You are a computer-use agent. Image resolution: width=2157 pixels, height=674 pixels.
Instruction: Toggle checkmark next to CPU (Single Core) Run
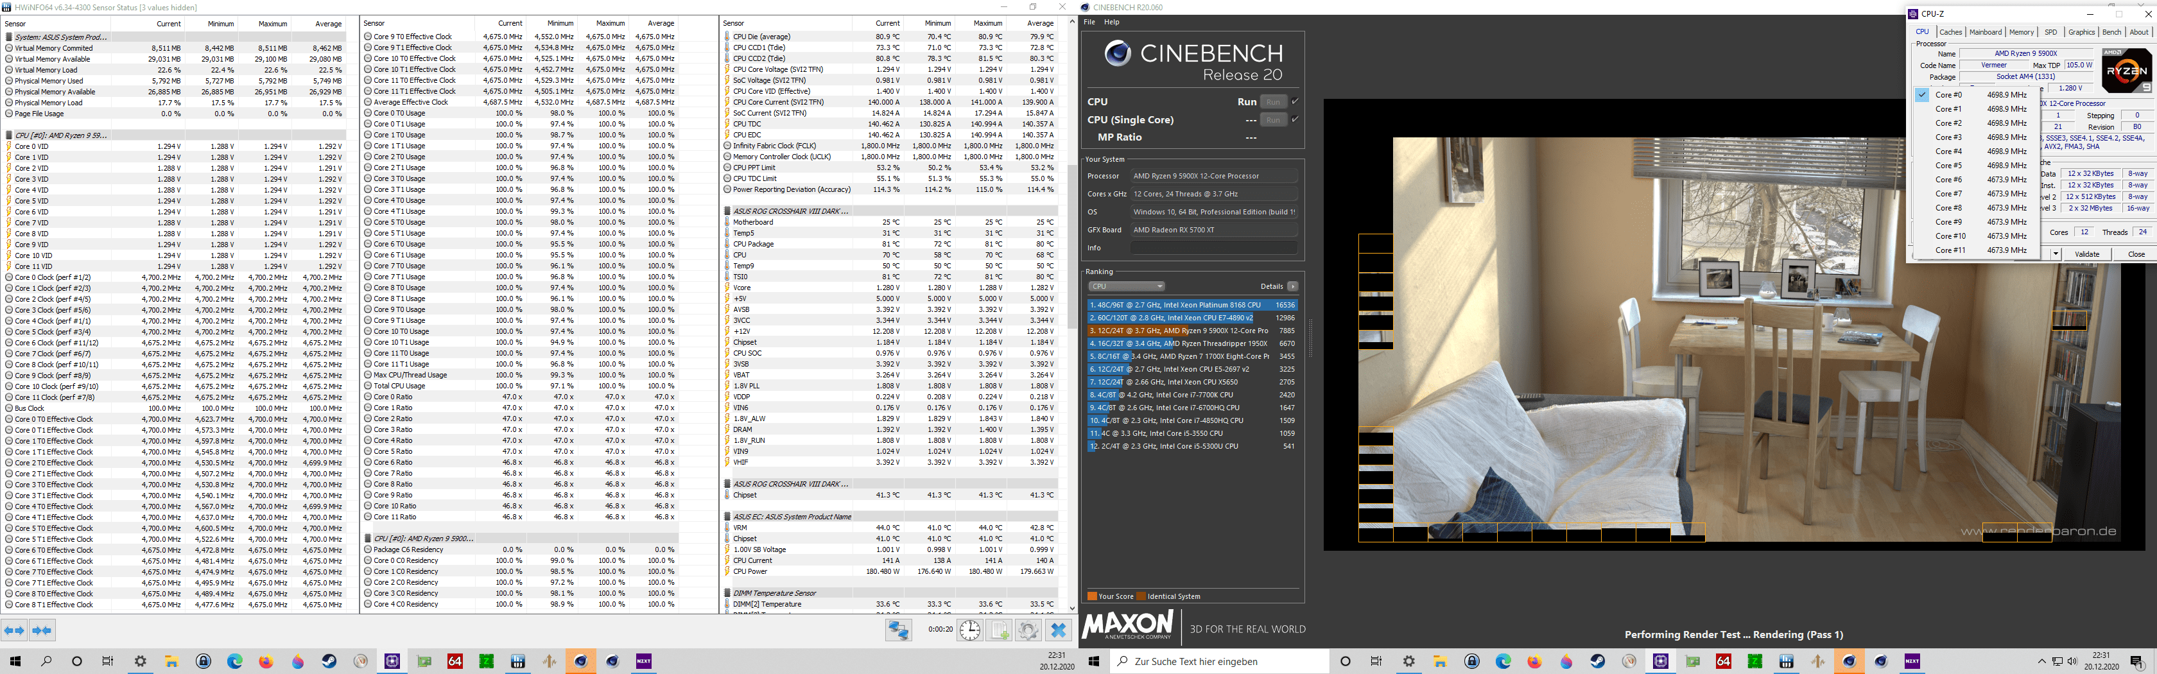point(1295,120)
